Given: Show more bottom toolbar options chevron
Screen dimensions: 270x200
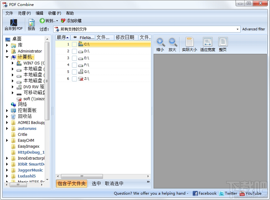Looking at the screenshot, I should 148,182.
